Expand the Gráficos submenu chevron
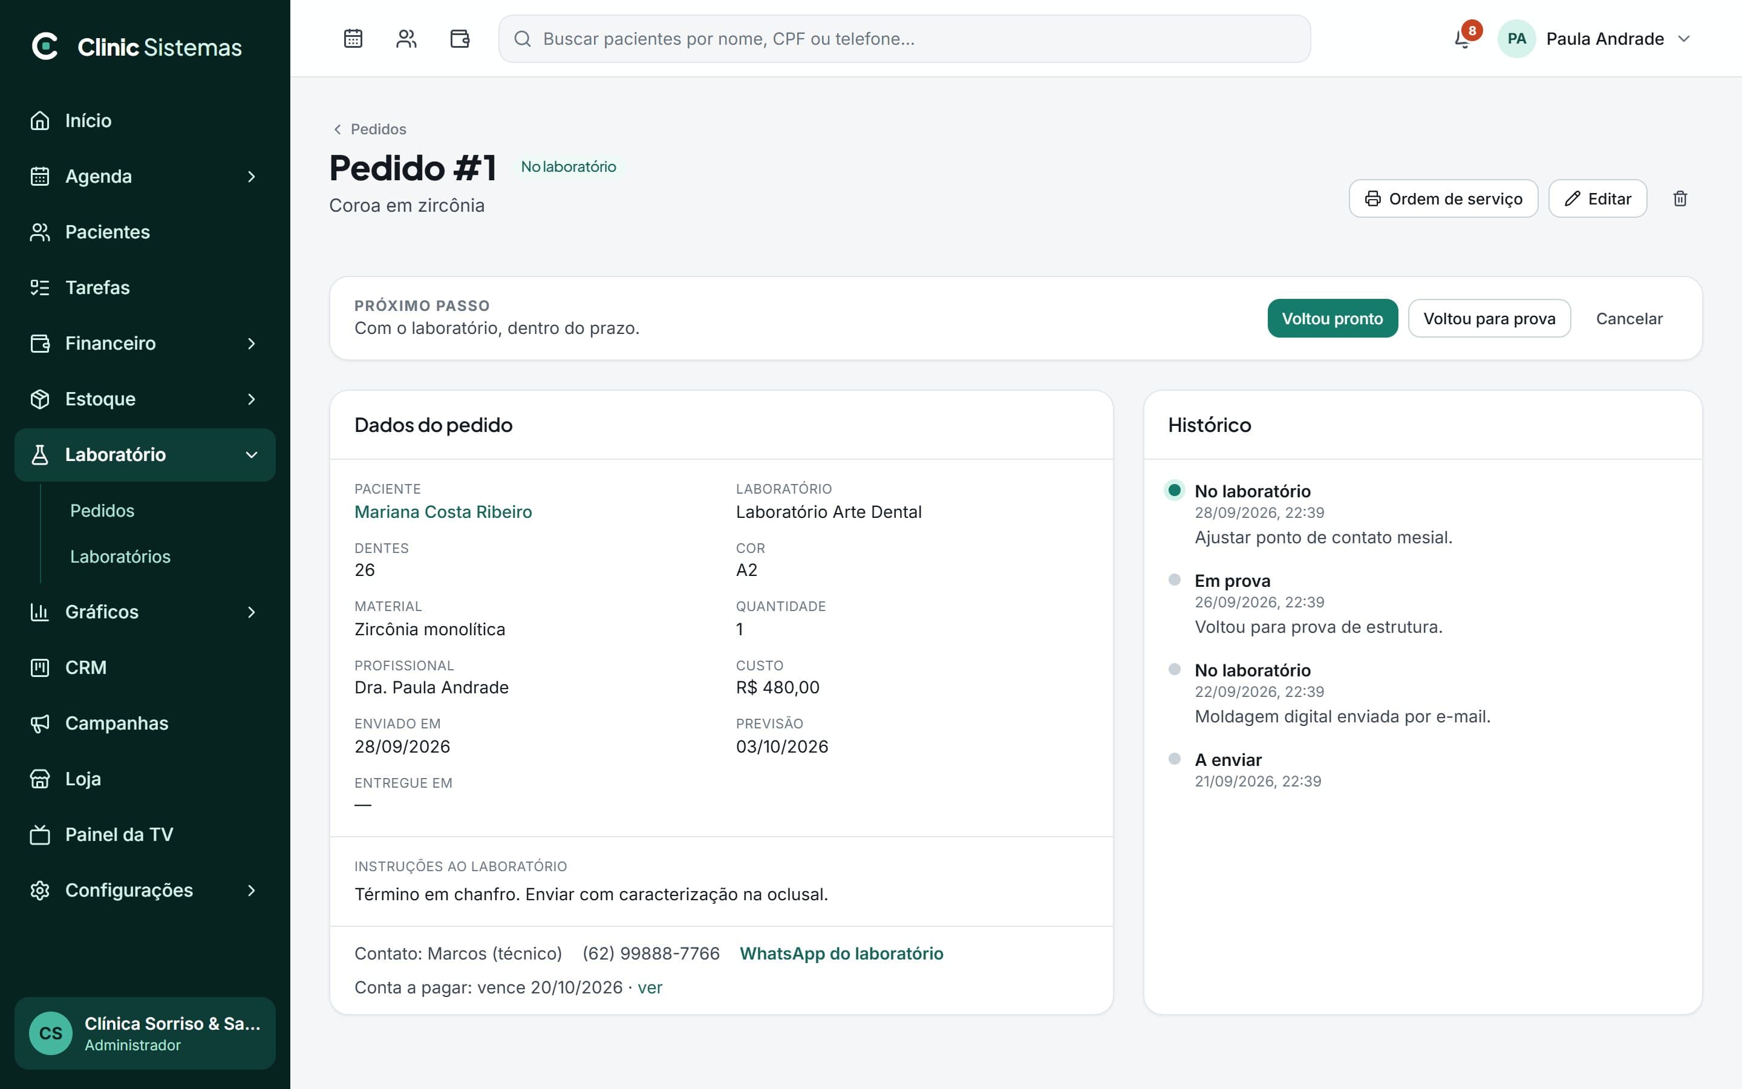 point(251,612)
